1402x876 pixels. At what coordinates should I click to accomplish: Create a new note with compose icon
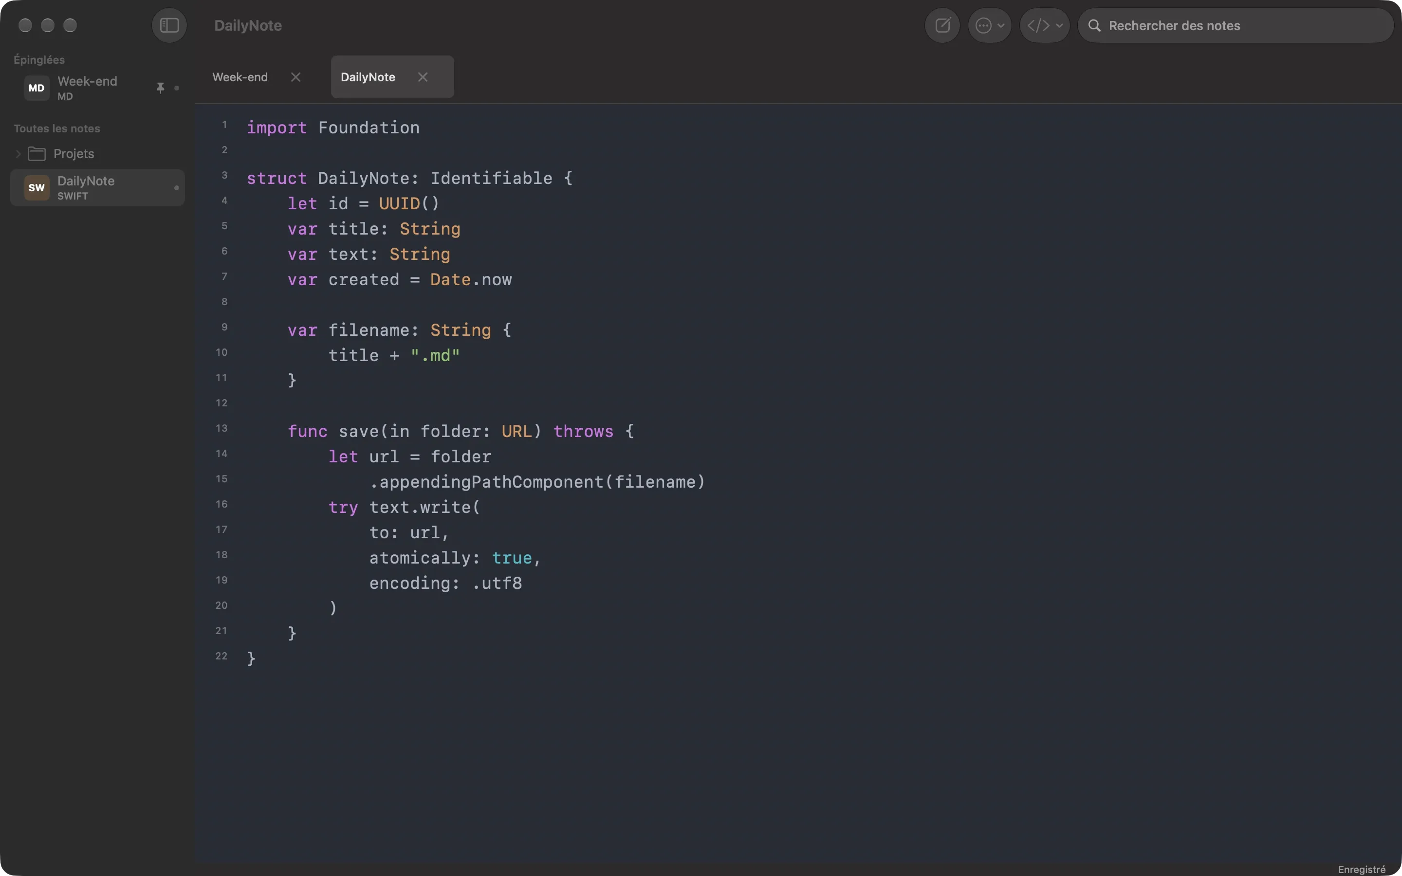click(942, 25)
